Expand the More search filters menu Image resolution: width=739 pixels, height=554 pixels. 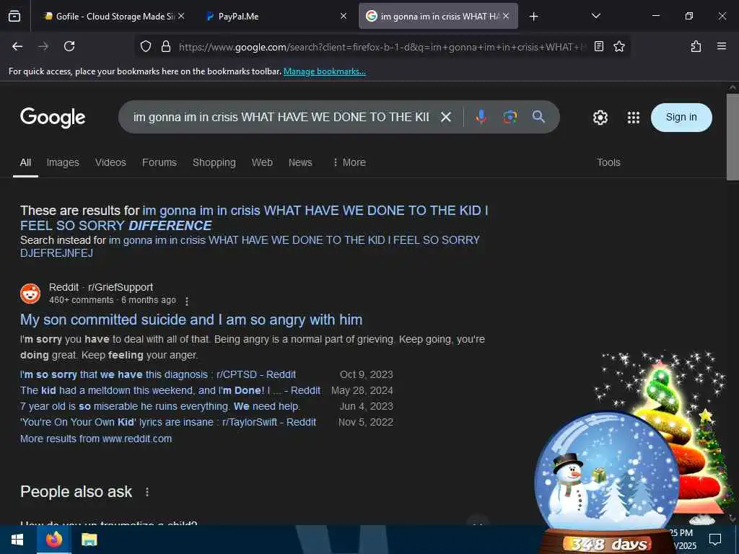click(349, 162)
